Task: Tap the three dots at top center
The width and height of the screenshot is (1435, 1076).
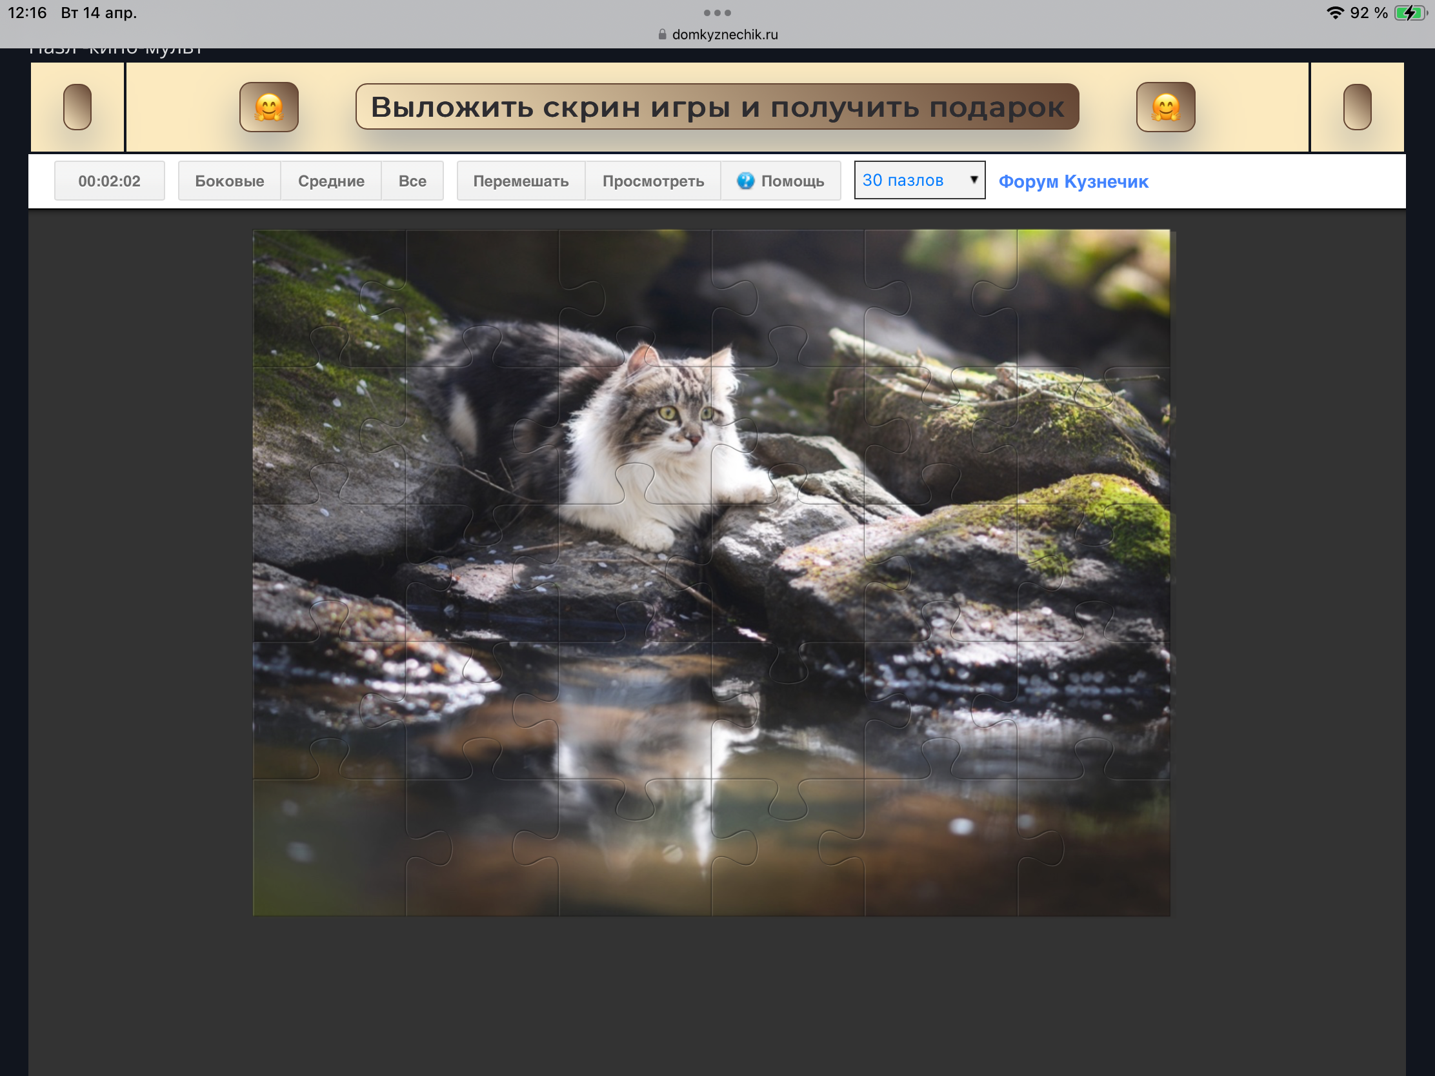Action: (717, 12)
